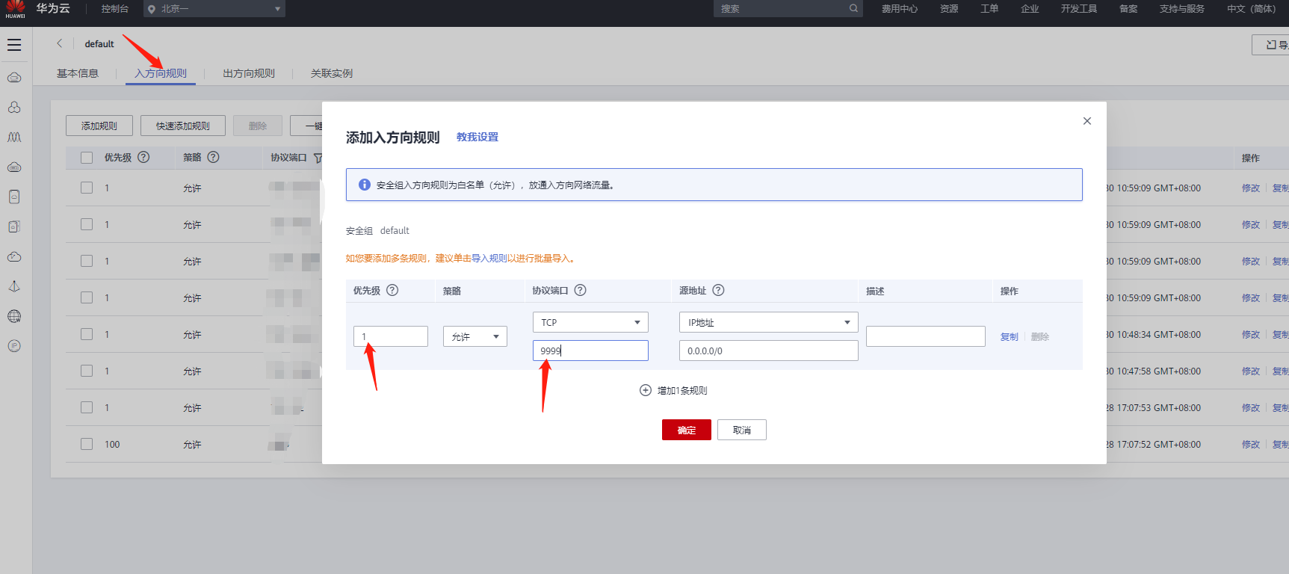Screen dimensions: 1289x574
Task: Click location pin icon in region selector
Action: (152, 9)
